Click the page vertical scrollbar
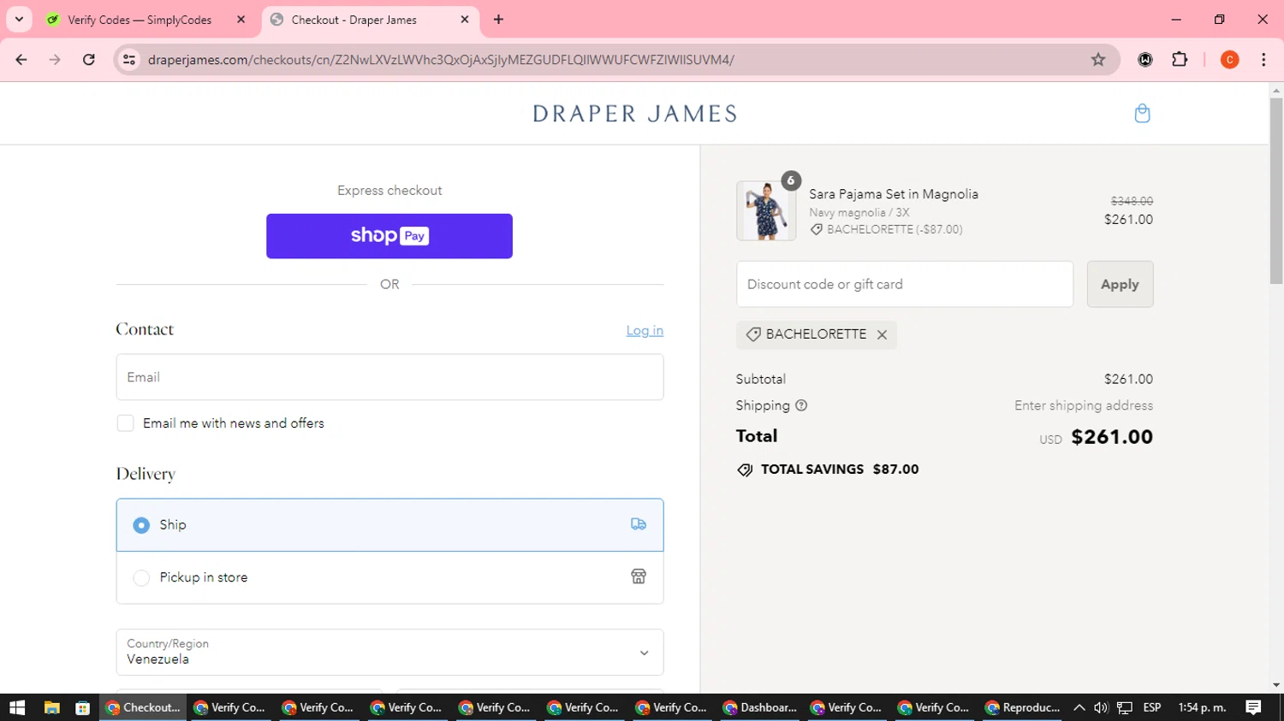 click(1276, 189)
